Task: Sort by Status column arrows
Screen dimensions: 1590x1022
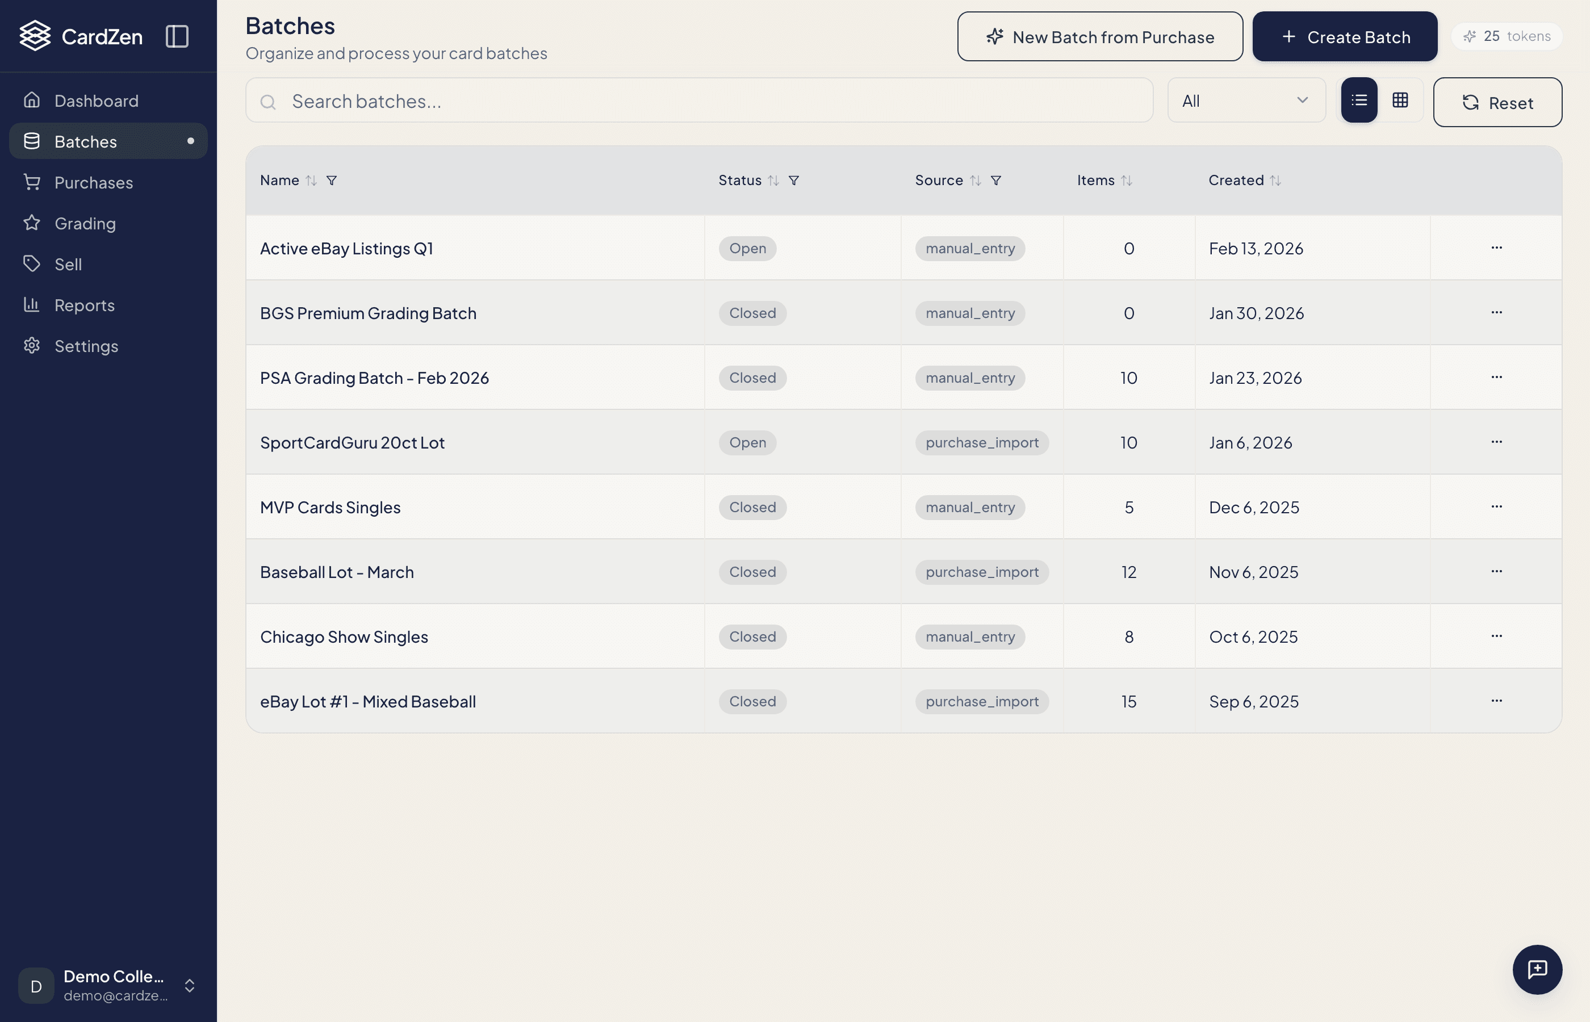Action: tap(773, 181)
